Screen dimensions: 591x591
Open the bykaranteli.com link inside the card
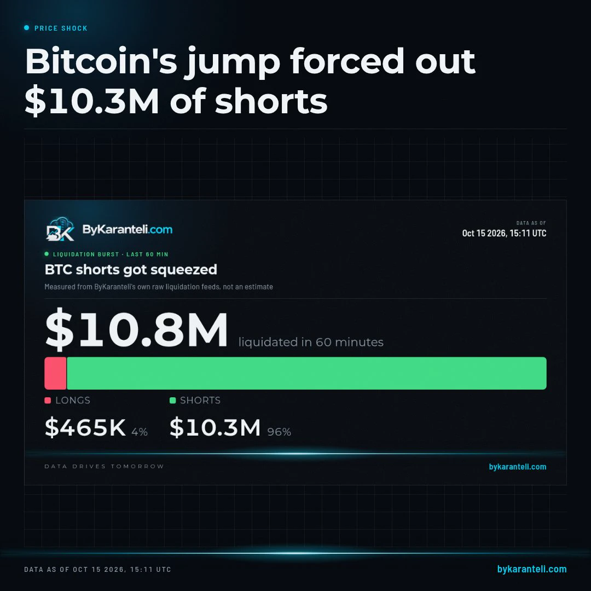(x=518, y=467)
